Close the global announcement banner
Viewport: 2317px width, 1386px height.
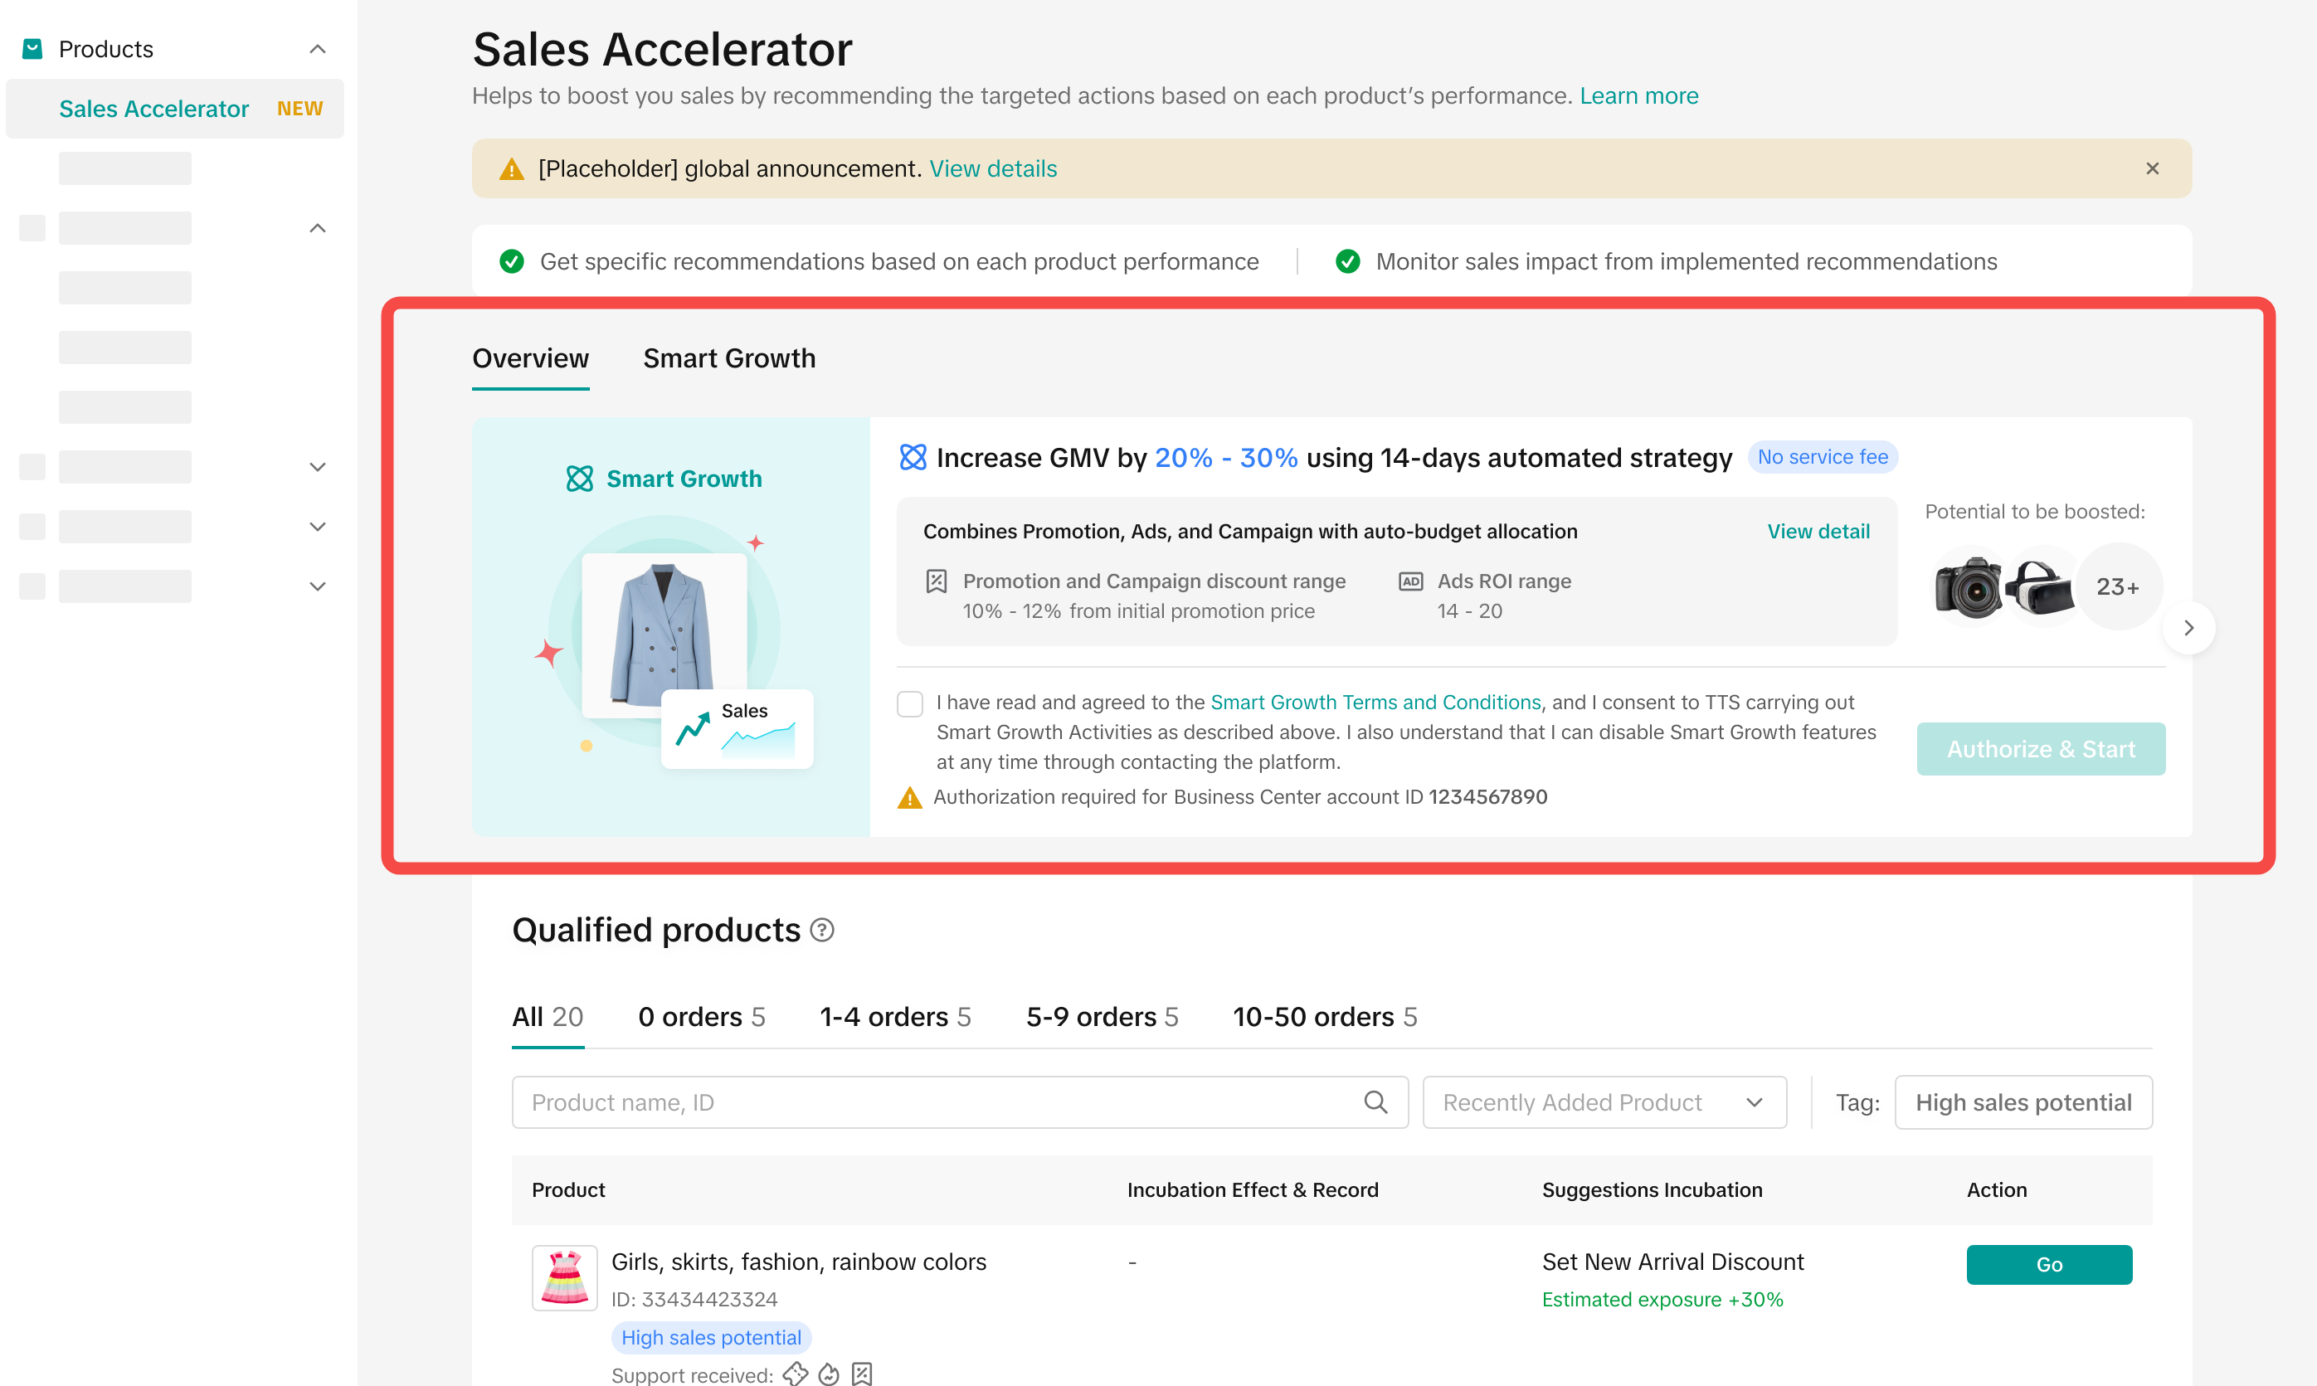pos(2152,168)
